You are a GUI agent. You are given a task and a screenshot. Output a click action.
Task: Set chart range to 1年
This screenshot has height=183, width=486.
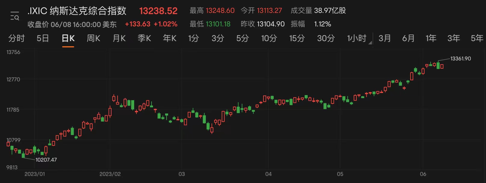pyautogui.click(x=431, y=38)
